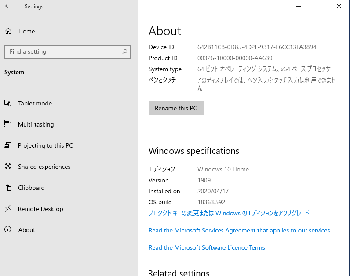Image resolution: width=350 pixels, height=276 pixels.
Task: Click the Remote Desktop icon
Action: [x=8, y=208]
